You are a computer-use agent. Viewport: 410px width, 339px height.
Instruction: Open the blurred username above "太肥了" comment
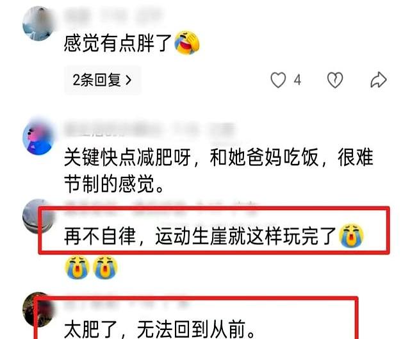click(x=127, y=304)
